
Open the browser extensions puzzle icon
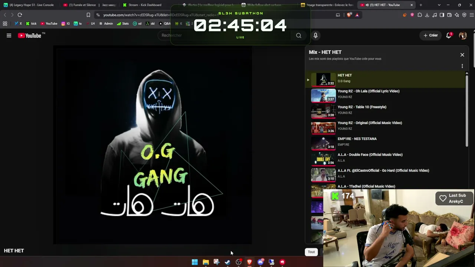pos(420,15)
